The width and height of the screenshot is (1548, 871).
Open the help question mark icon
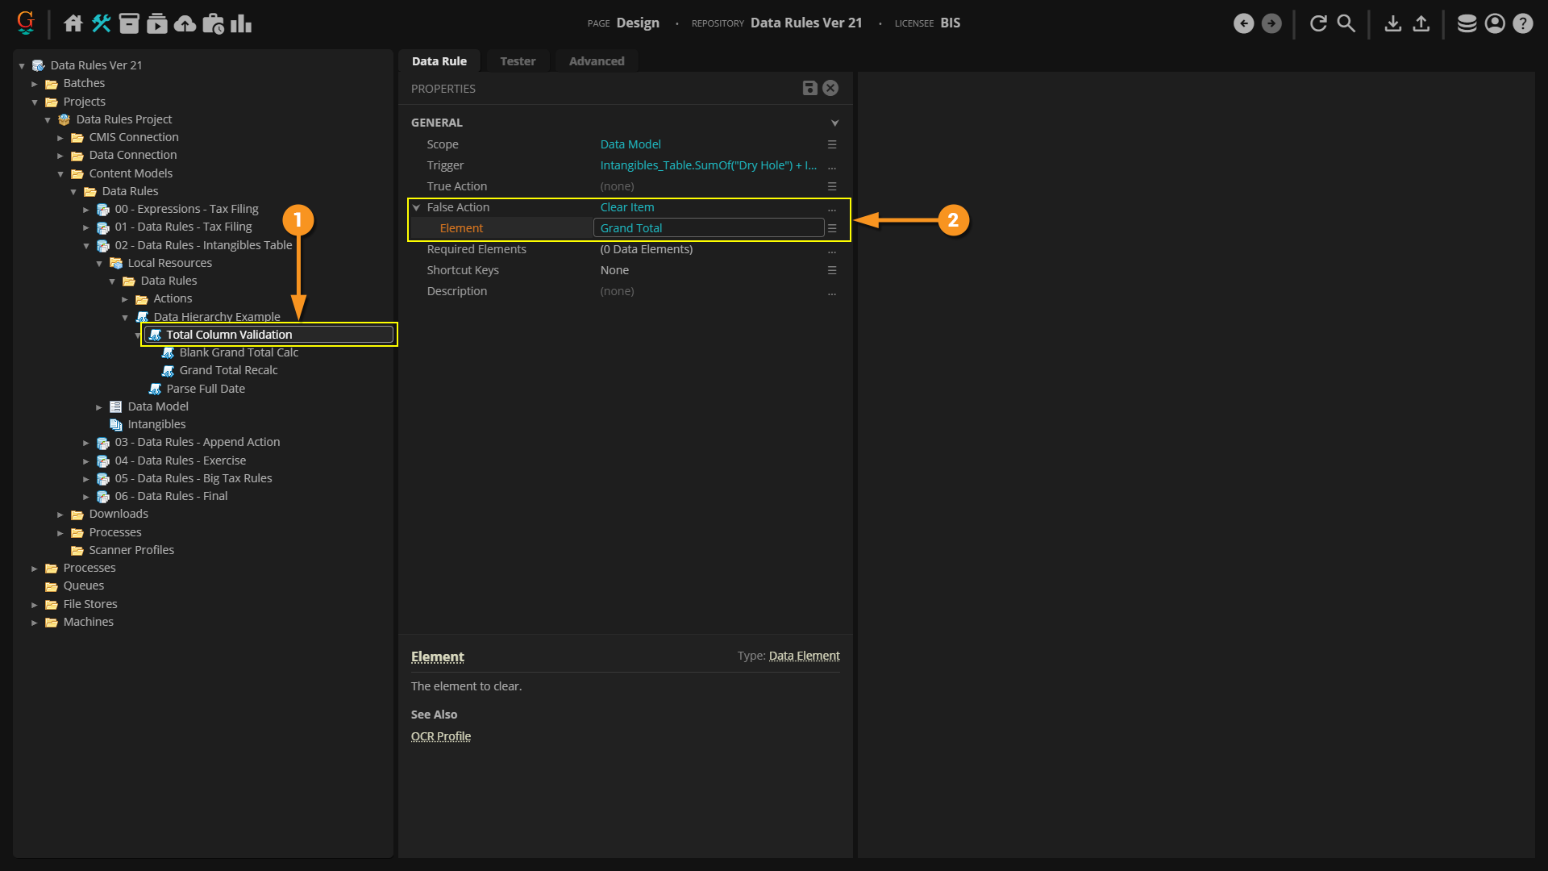click(x=1522, y=23)
